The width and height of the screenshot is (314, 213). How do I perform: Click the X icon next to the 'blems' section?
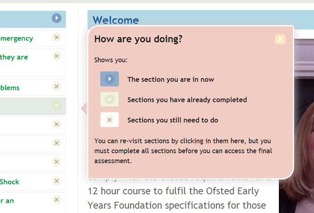tap(57, 86)
